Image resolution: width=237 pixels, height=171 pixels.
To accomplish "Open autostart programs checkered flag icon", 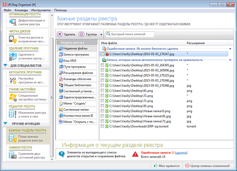I will 13,80.
